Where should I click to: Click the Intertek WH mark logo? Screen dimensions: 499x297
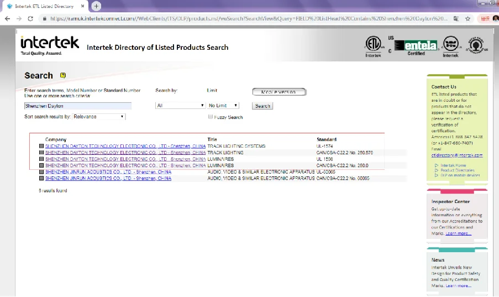click(450, 46)
